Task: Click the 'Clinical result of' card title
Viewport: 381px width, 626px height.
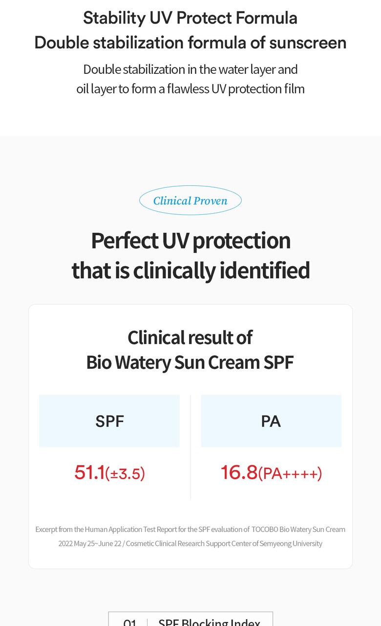Action: pos(190,337)
